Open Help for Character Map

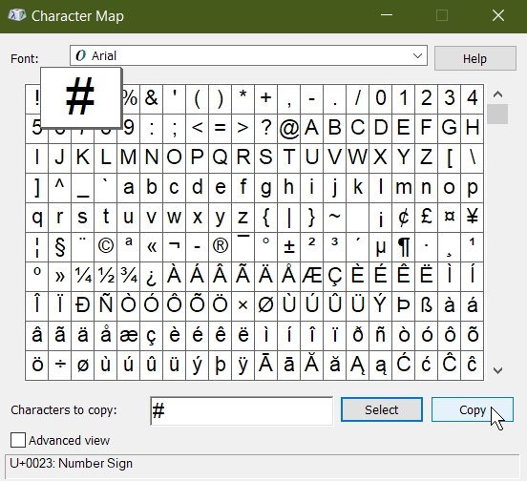point(474,58)
